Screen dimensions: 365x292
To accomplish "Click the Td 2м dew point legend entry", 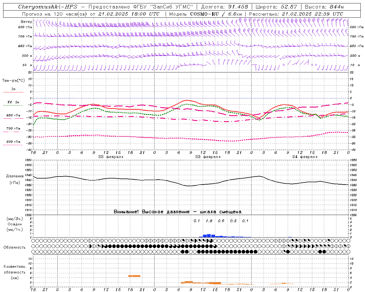I will [x=13, y=102].
